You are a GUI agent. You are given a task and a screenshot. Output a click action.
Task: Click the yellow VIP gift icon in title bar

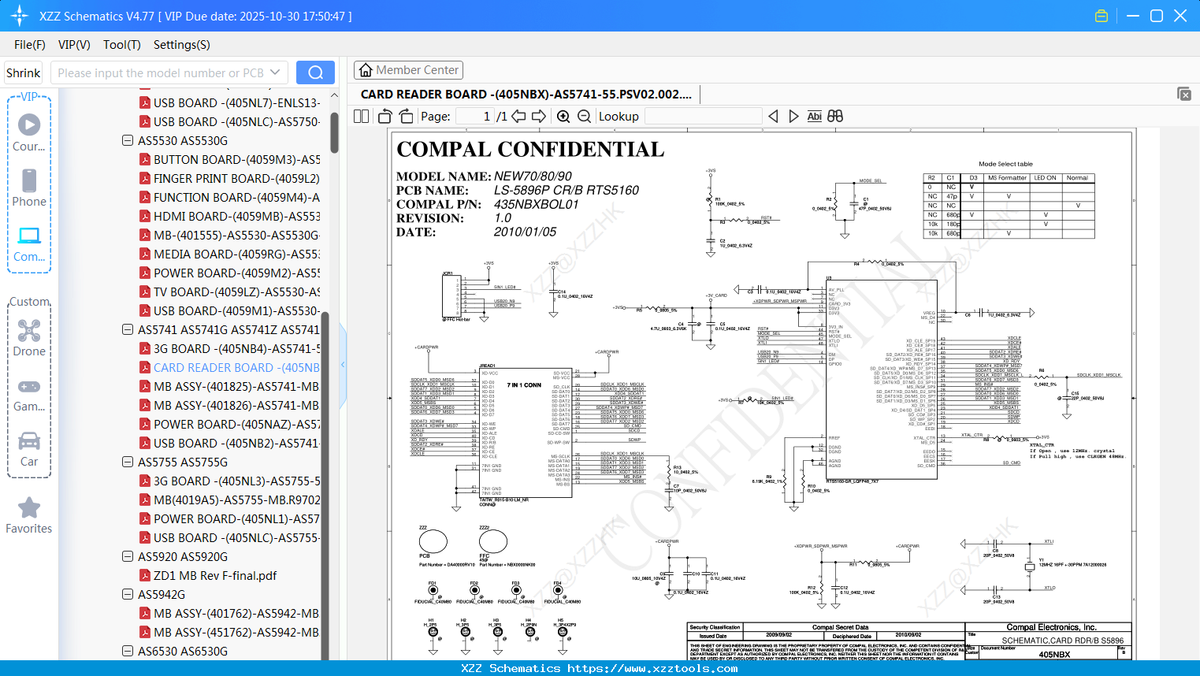pyautogui.click(x=1102, y=16)
